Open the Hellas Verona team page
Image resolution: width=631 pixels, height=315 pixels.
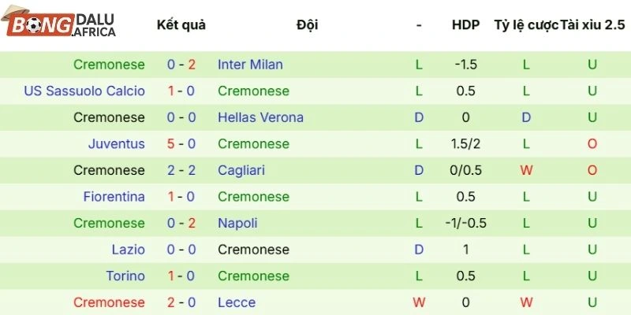(260, 117)
